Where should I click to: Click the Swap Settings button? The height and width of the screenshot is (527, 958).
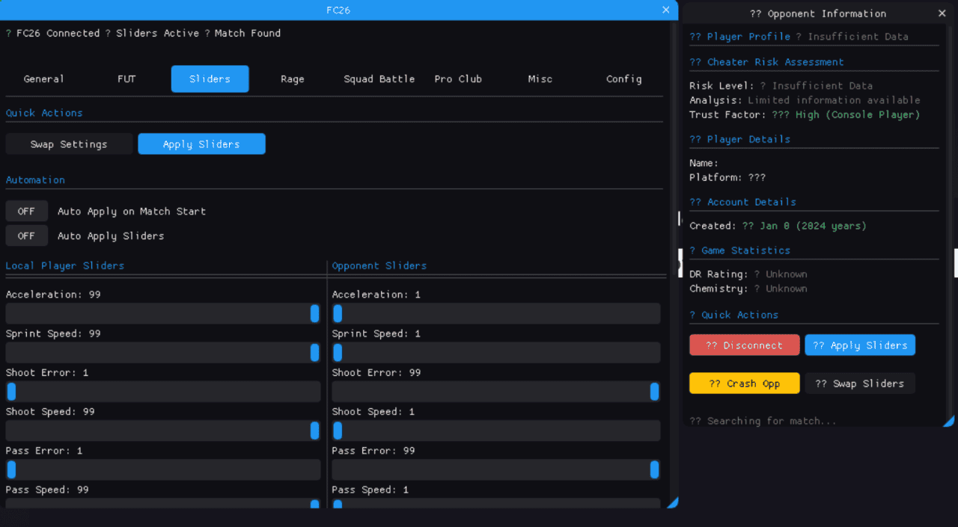69,144
